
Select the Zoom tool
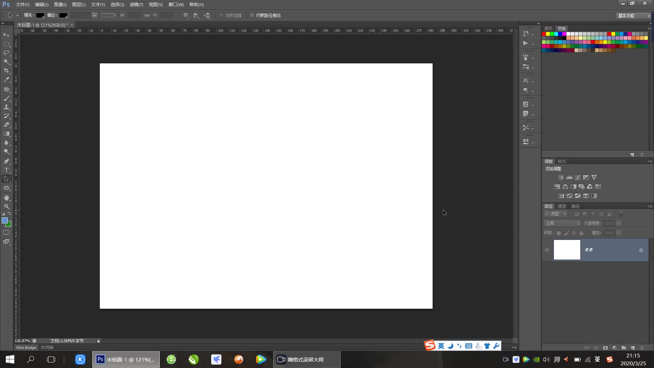pyautogui.click(x=6, y=206)
